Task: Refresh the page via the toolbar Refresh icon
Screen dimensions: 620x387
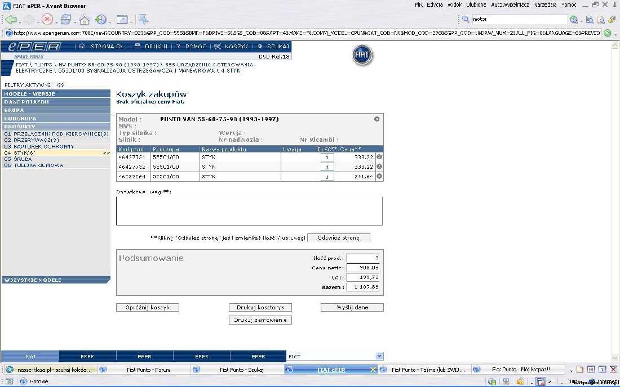Action: [65, 19]
